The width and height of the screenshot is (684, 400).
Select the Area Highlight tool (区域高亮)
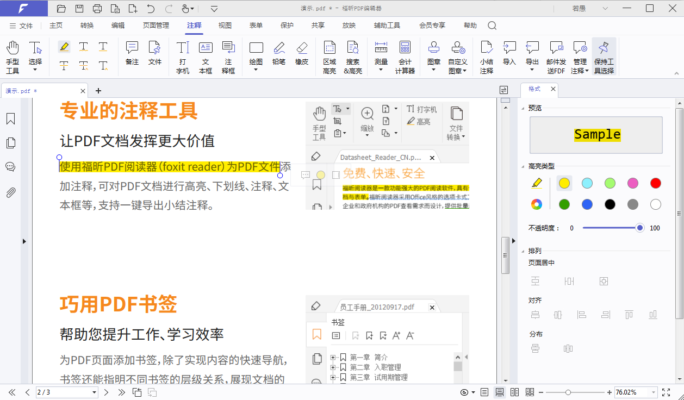pyautogui.click(x=329, y=57)
